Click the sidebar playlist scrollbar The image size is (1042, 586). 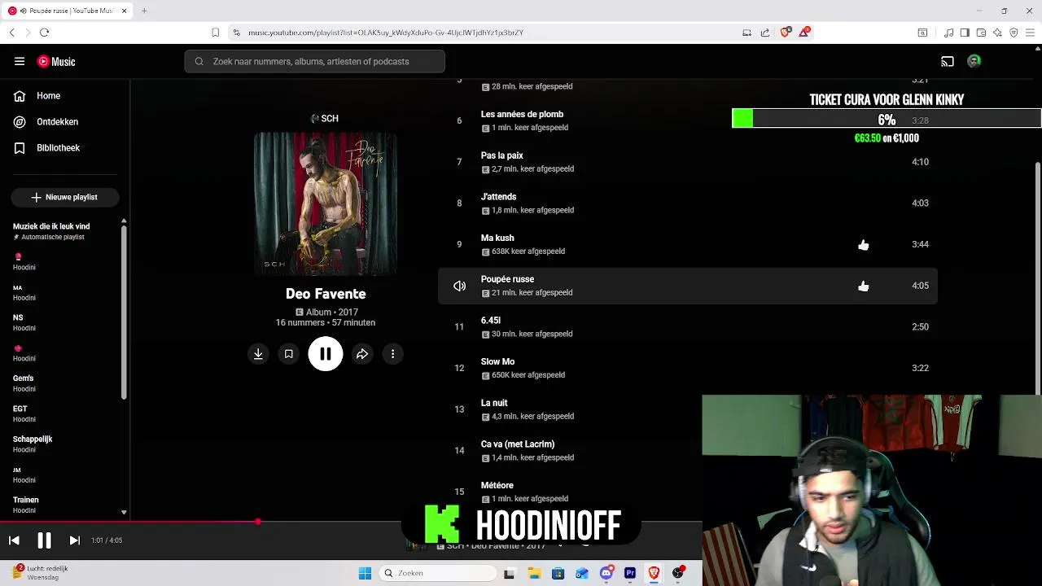point(124,313)
